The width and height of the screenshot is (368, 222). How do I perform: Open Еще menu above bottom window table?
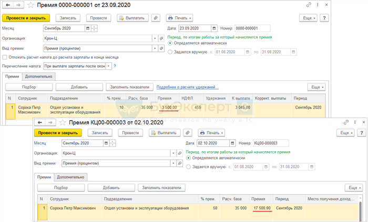coord(354,188)
